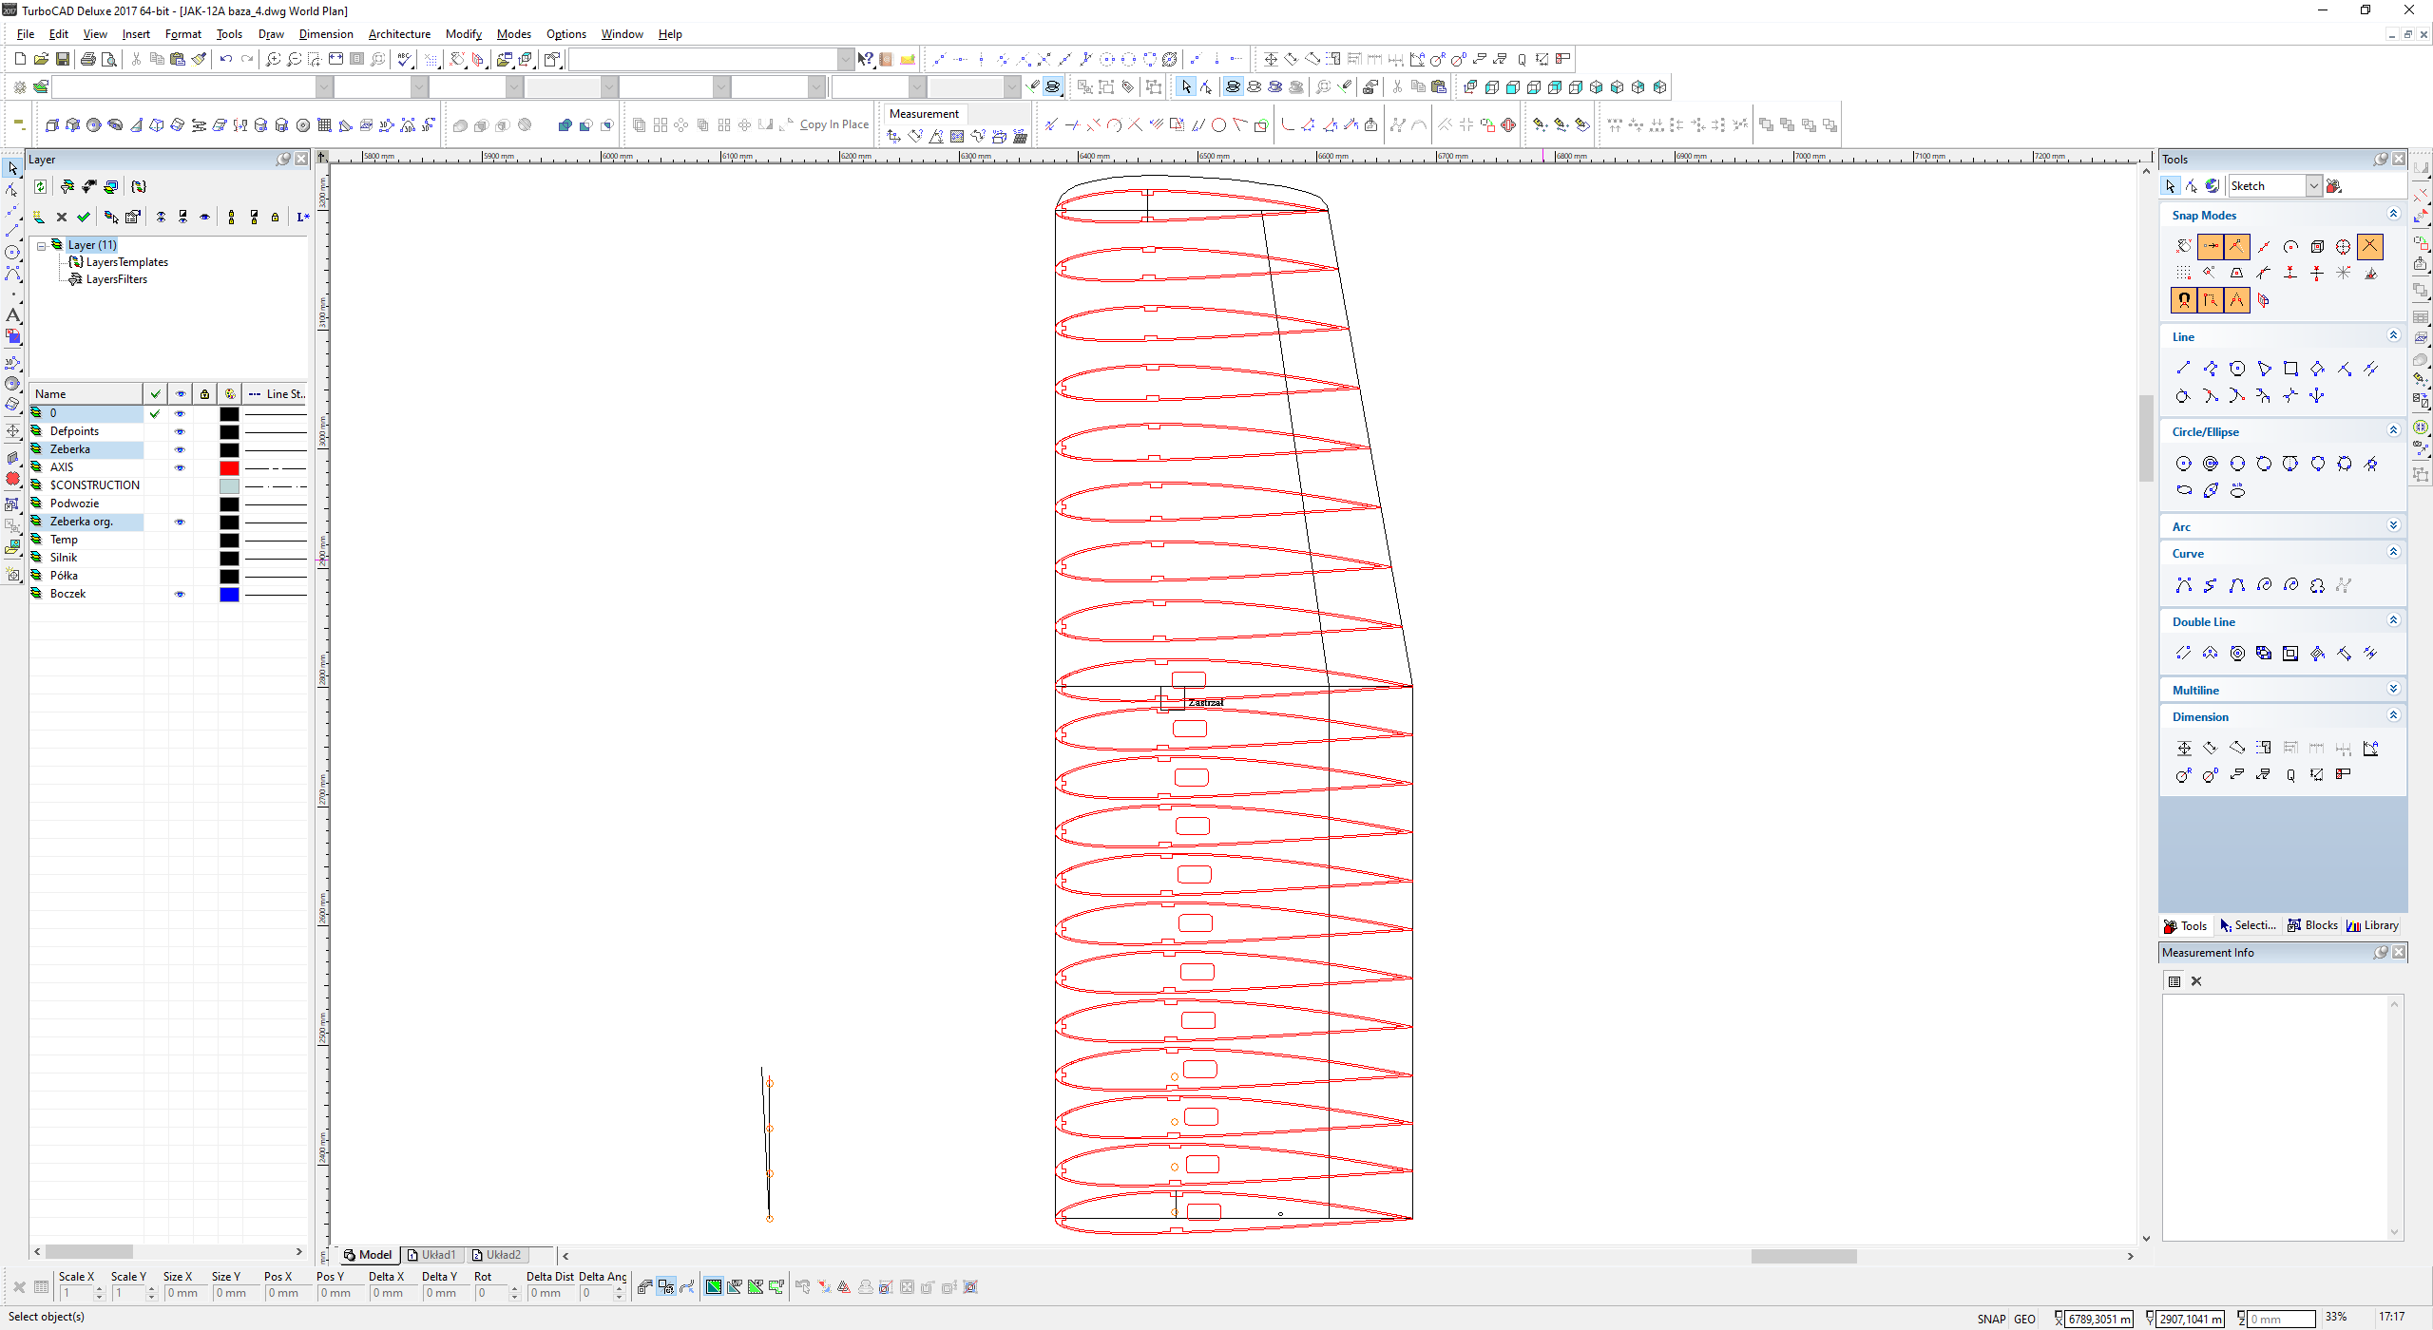2433x1330 pixels.
Task: Open the Sketch workspace dropdown
Action: tap(2313, 186)
